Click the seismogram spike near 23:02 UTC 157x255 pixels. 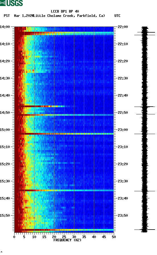144,134
